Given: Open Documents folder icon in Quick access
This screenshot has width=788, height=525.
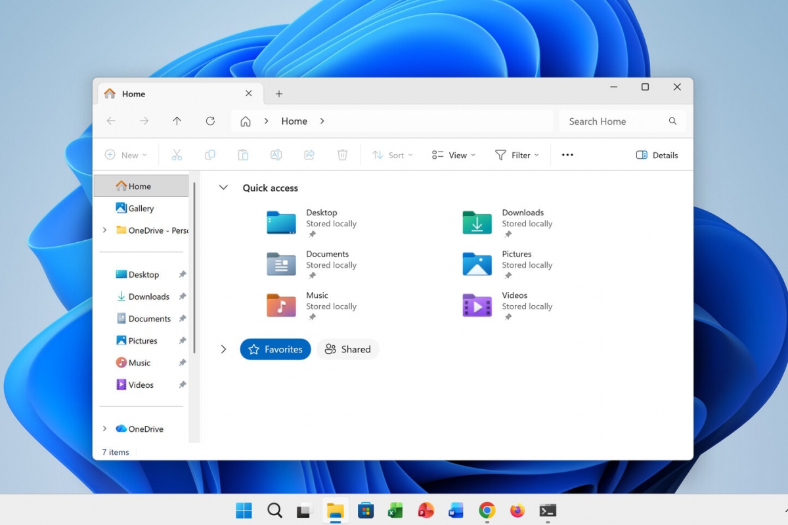Looking at the screenshot, I should click(281, 264).
